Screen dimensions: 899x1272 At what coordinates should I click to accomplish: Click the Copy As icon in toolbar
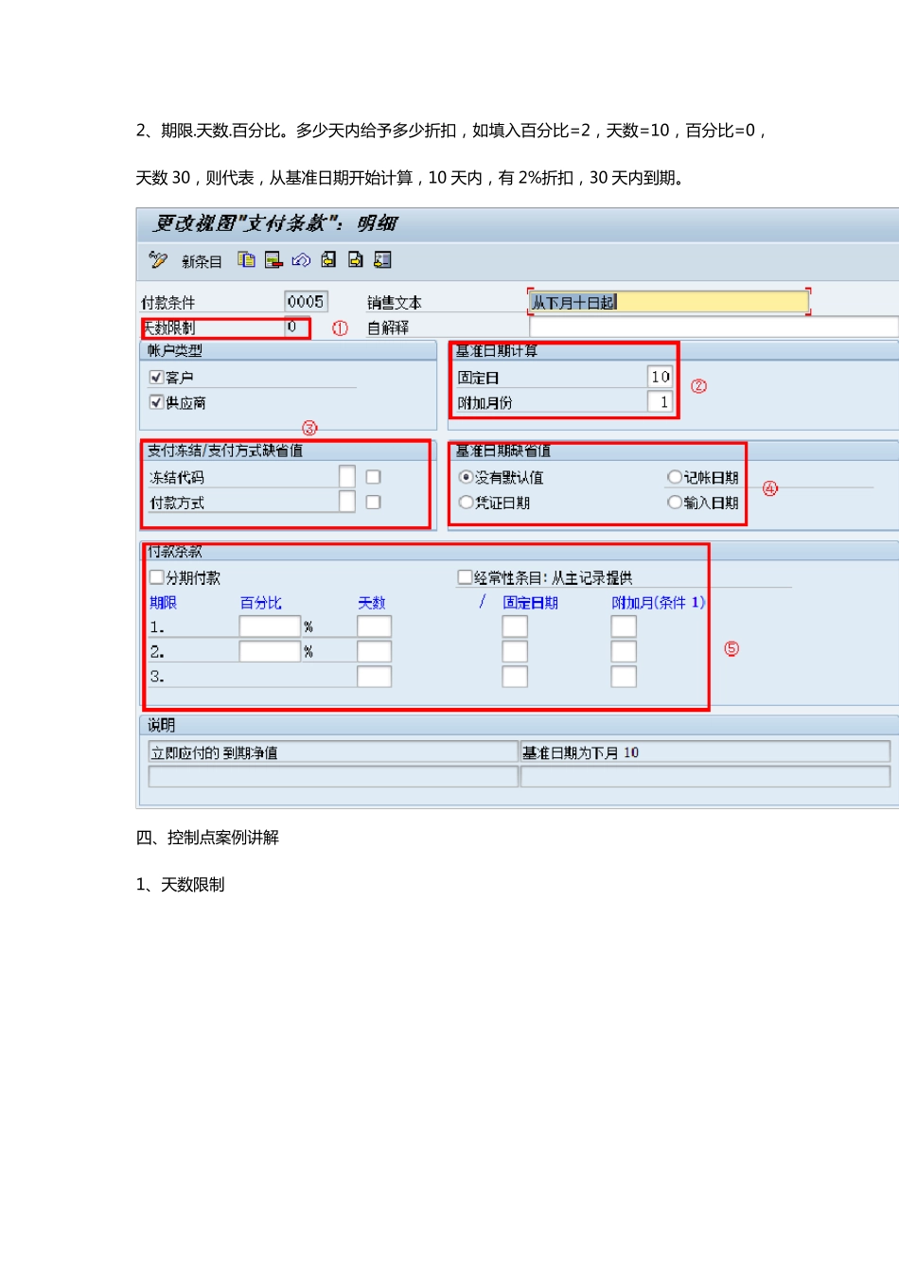[x=246, y=260]
